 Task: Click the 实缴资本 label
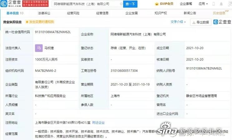(87, 59)
